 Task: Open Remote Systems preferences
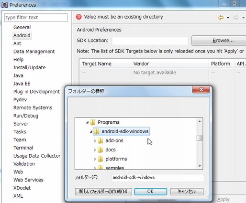coord(33,107)
